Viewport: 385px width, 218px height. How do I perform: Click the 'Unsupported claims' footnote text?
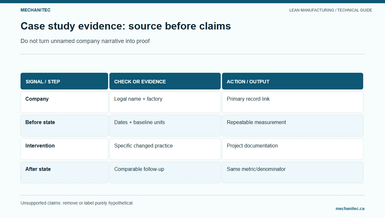pyautogui.click(x=77, y=203)
